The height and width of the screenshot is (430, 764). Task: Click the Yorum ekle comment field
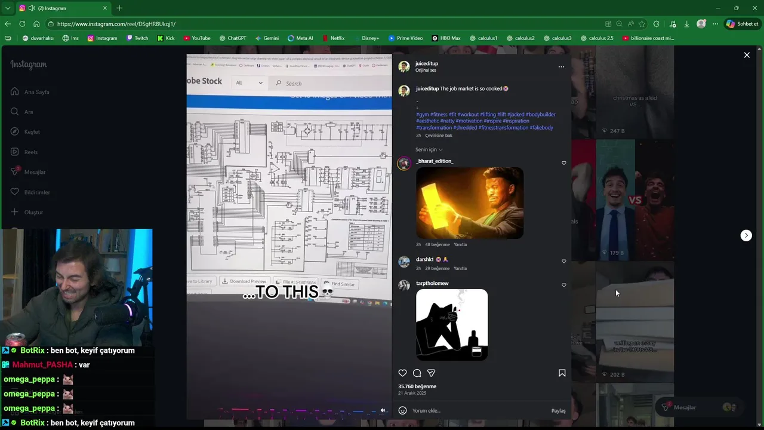pos(479,411)
